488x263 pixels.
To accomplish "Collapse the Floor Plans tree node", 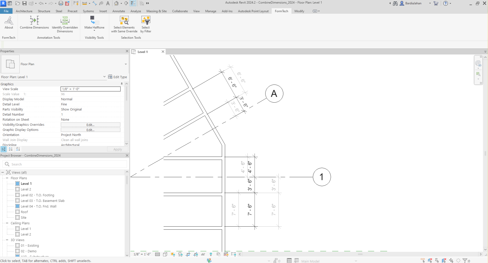I will (x=7, y=178).
